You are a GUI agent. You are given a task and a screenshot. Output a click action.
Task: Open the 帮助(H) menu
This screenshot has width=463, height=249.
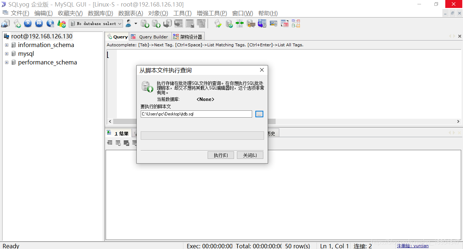[268, 13]
